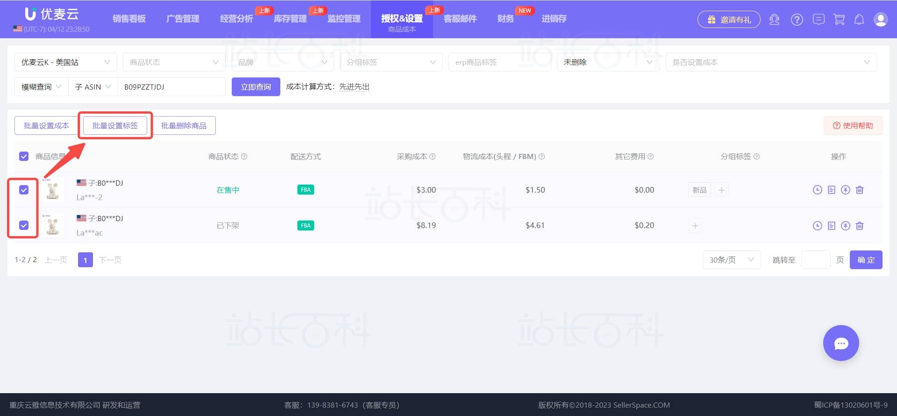
Task: Open the customer service headset icon
Action: pos(774,20)
